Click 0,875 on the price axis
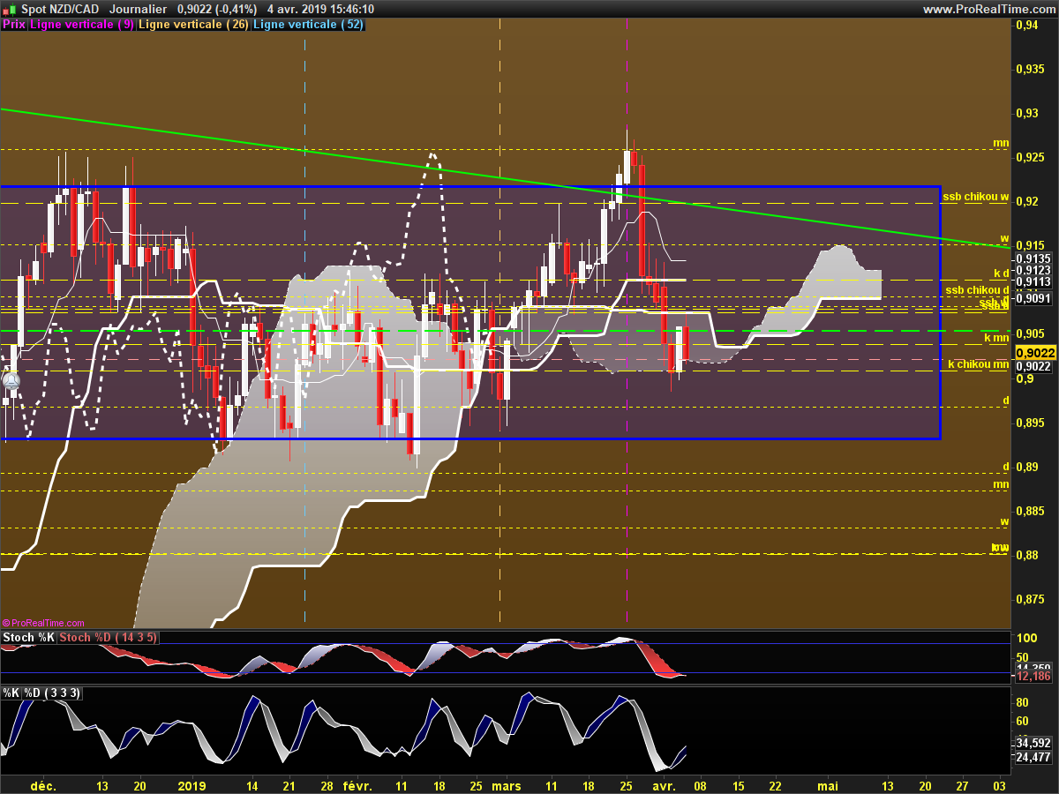1059x794 pixels. click(1030, 599)
